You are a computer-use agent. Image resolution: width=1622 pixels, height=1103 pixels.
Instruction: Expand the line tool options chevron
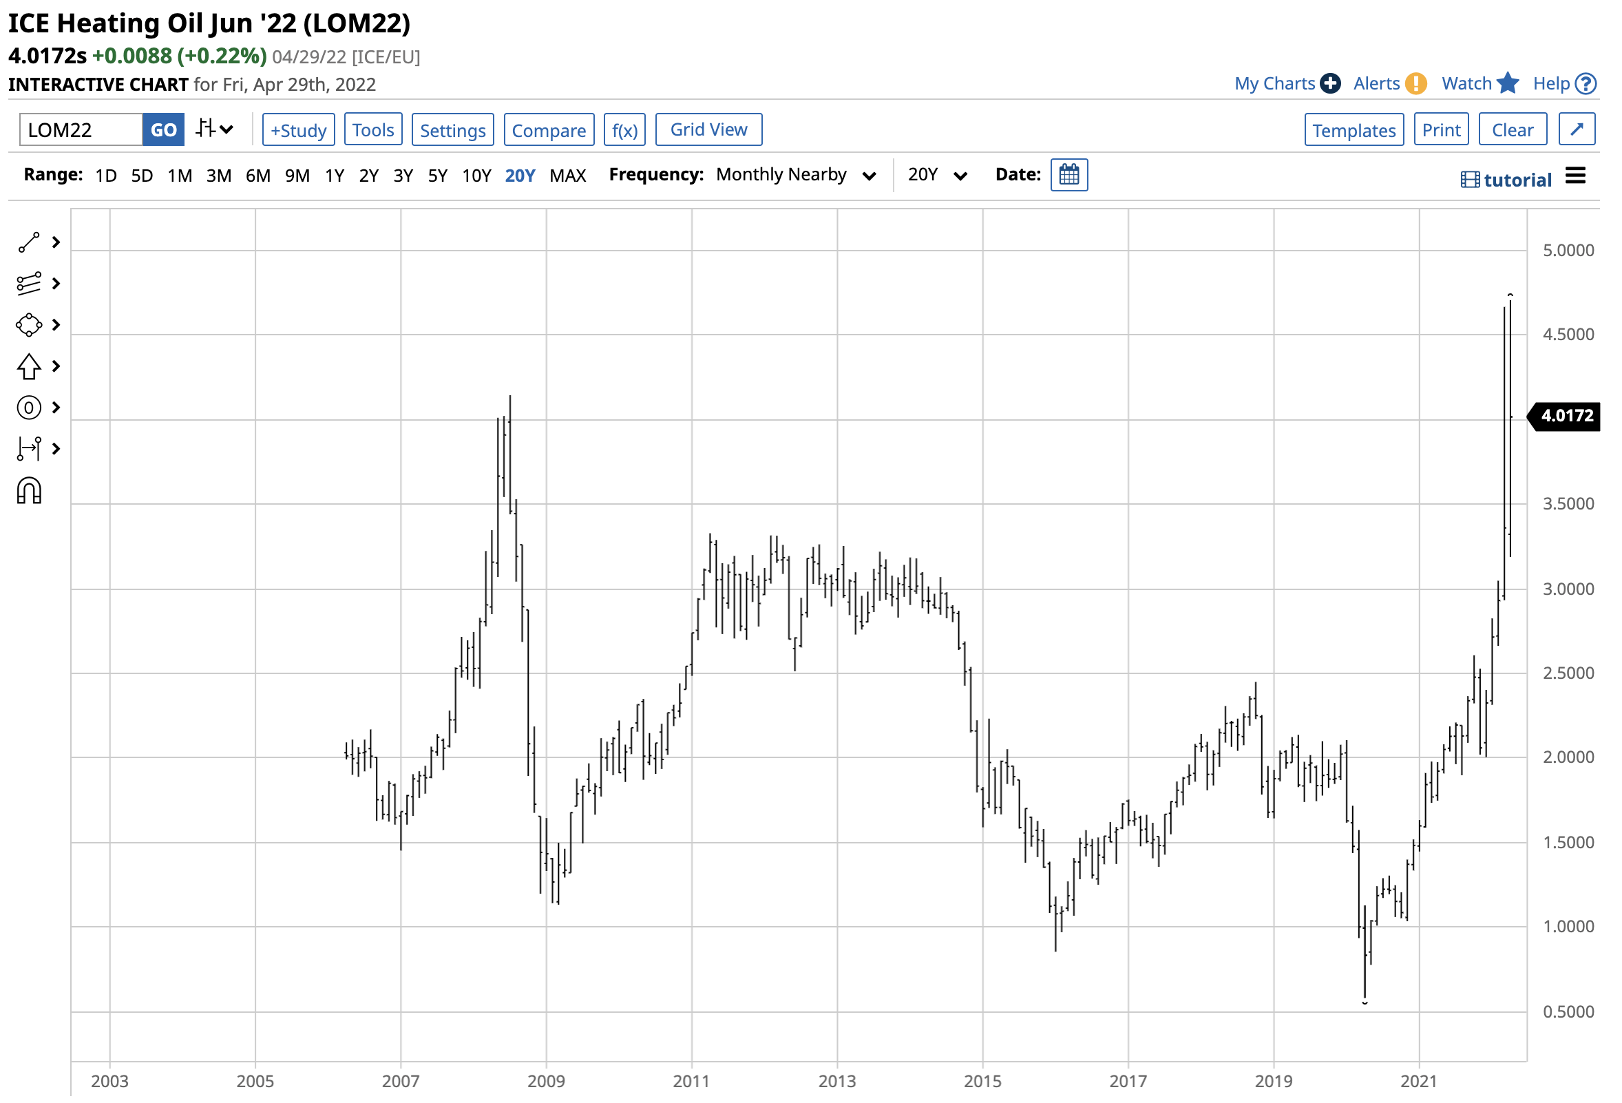point(56,242)
